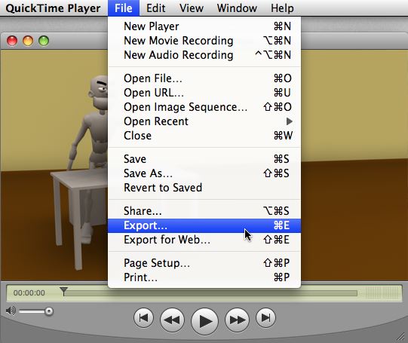Skip to the beginning of the movie
The width and height of the screenshot is (408, 343).
point(143,318)
